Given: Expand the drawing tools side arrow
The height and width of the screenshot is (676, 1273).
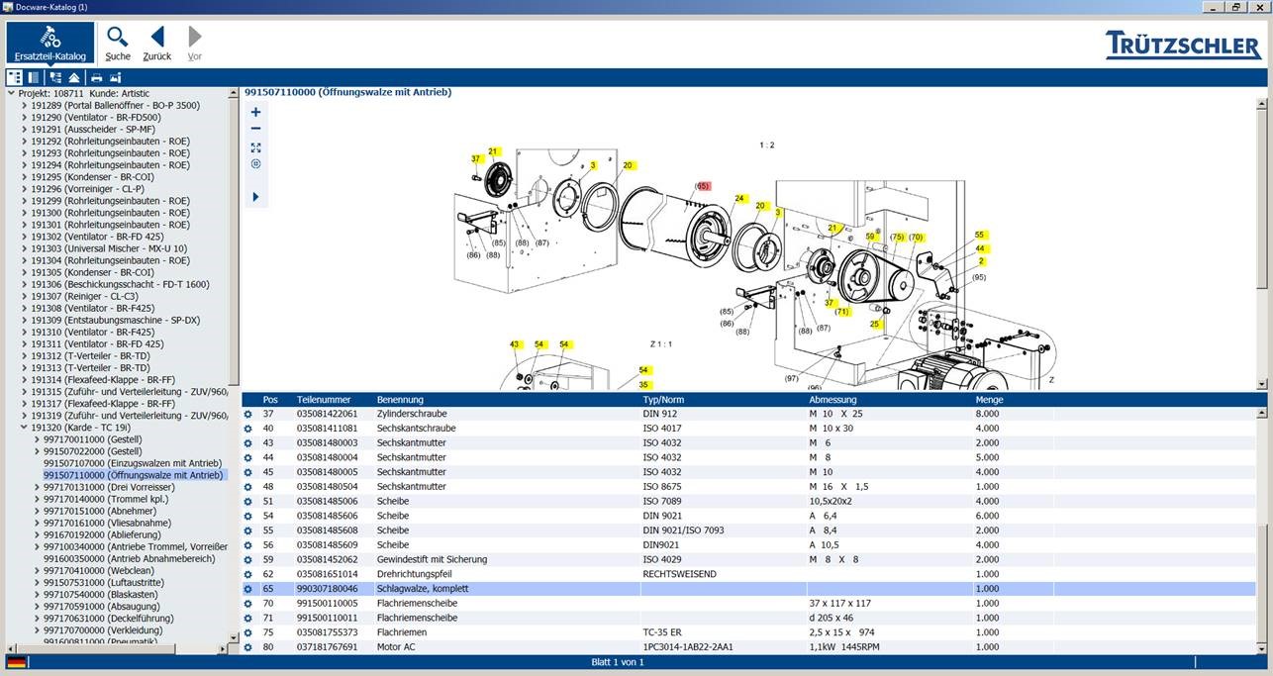Looking at the screenshot, I should click(255, 197).
